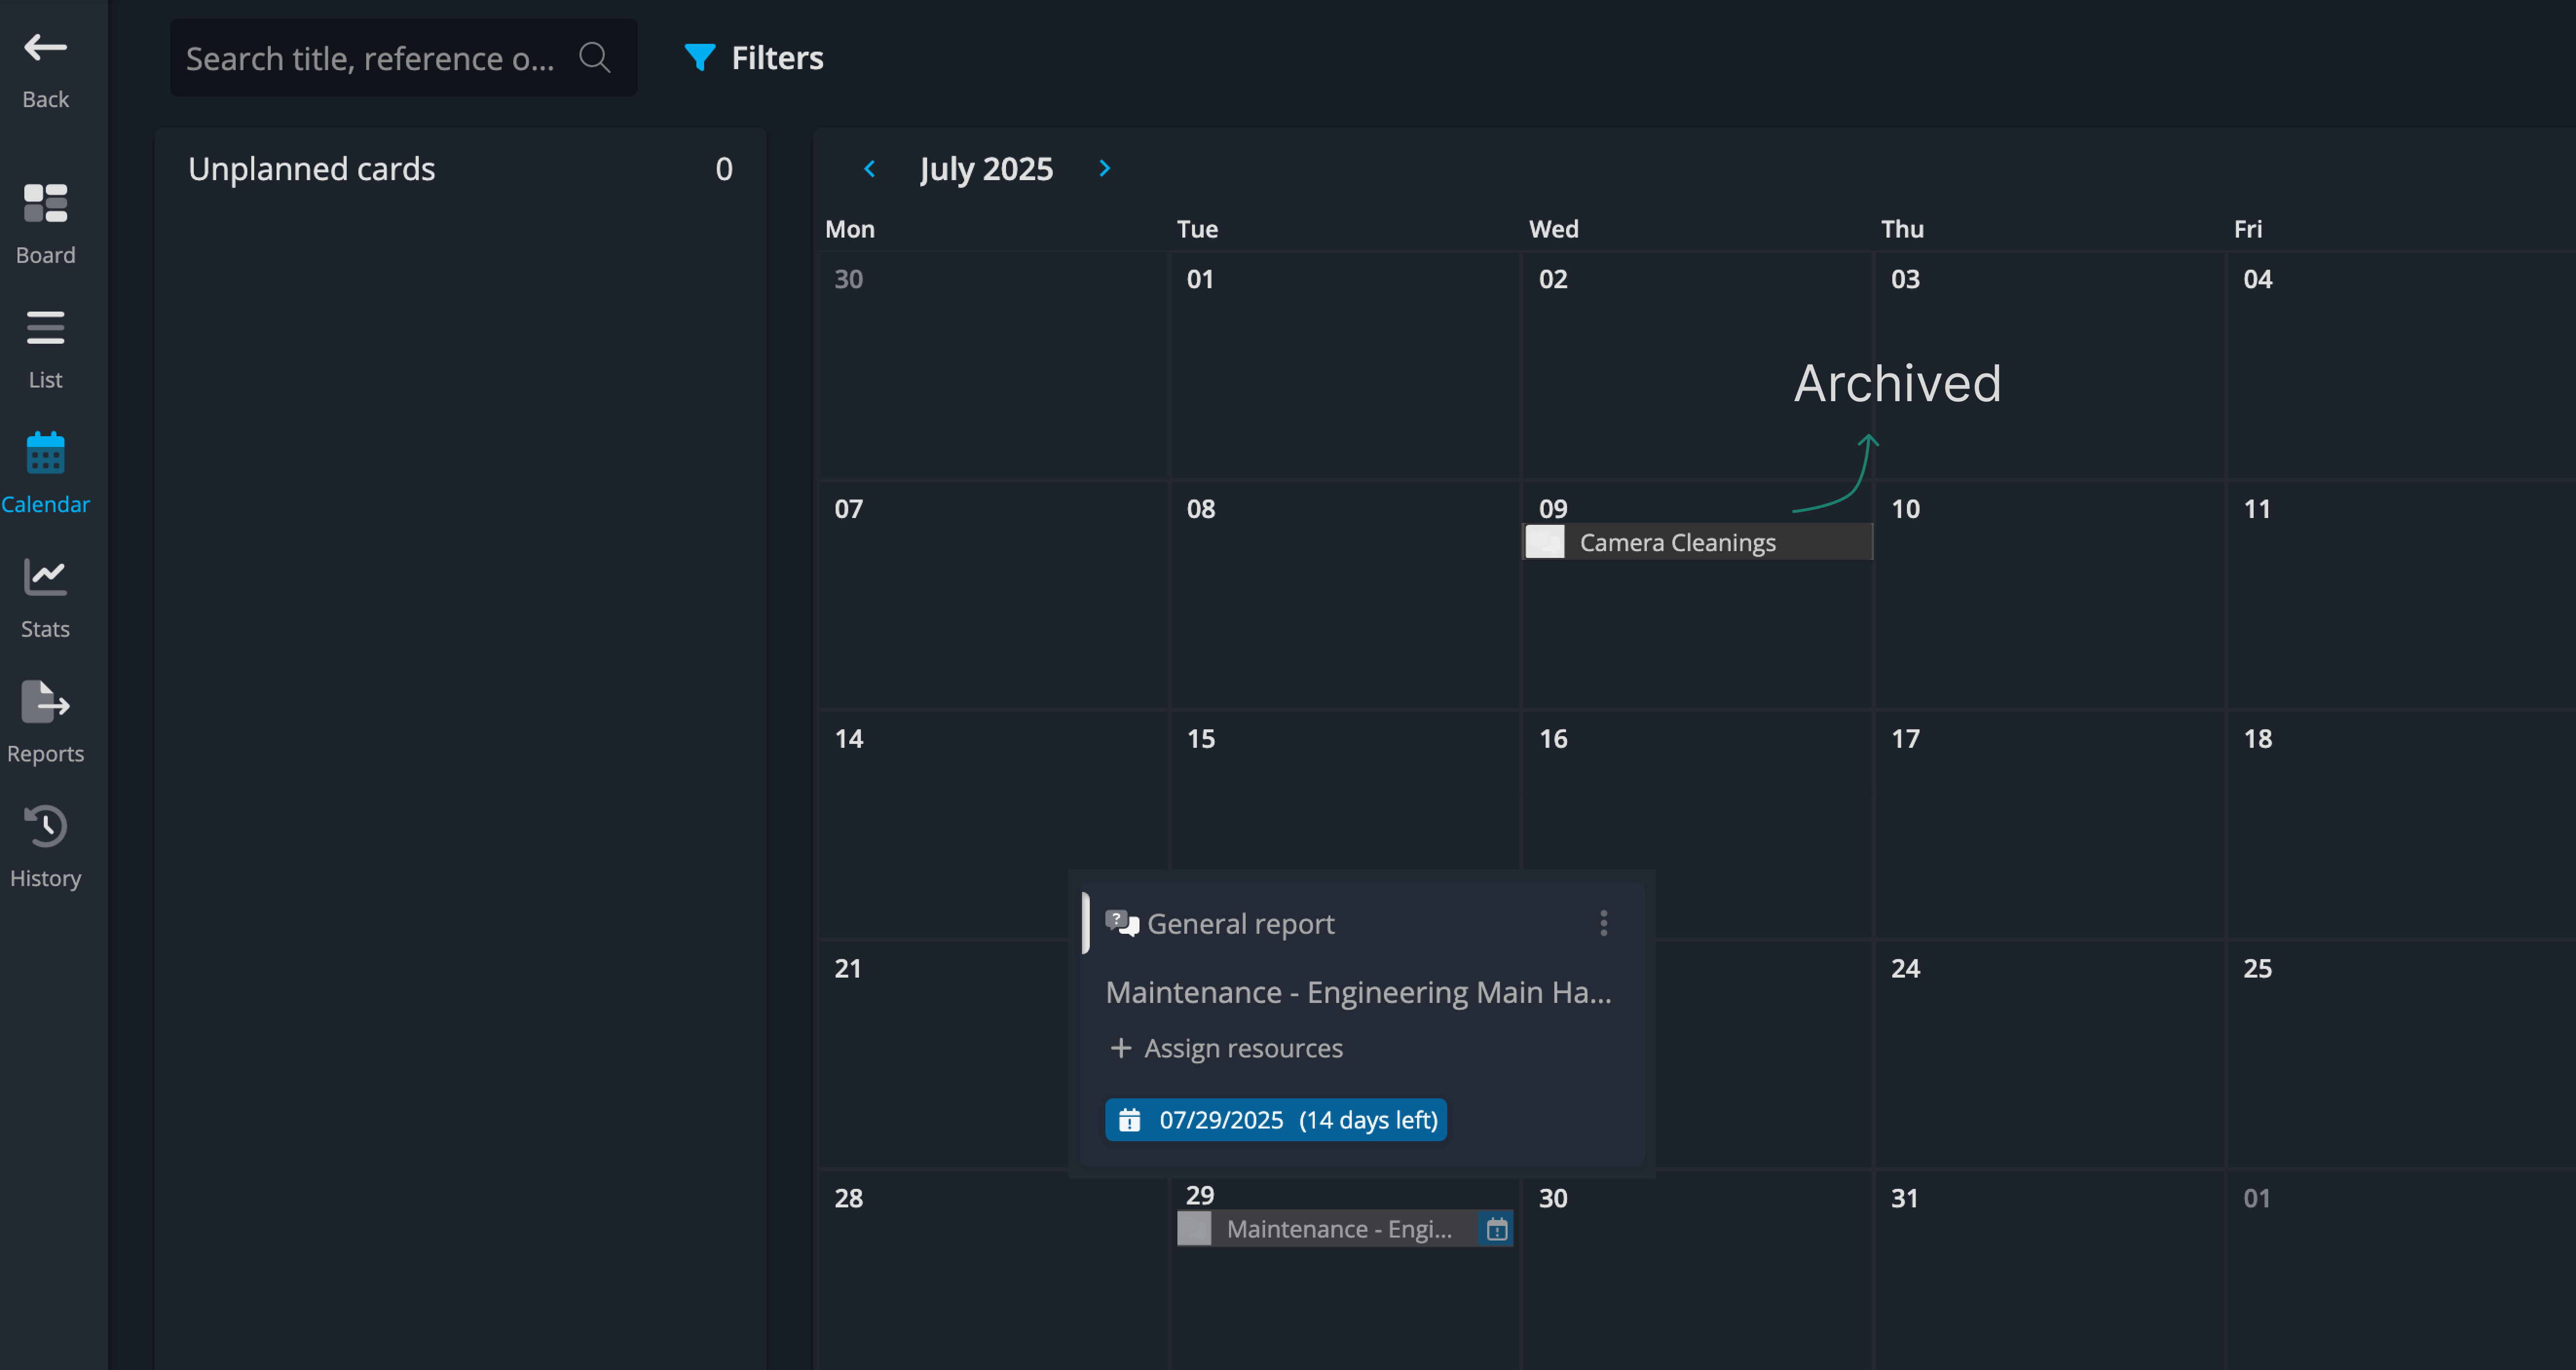Viewport: 2576px width, 1370px height.
Task: Click the Tue column header
Action: tap(1197, 229)
